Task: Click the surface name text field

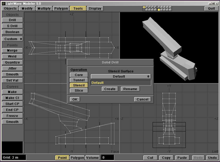Action: coord(121,83)
